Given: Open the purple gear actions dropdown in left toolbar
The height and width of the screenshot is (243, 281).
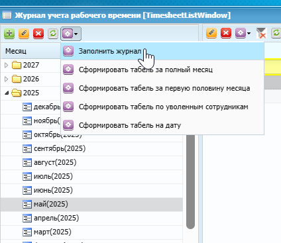Looking at the screenshot, I should 71,34.
